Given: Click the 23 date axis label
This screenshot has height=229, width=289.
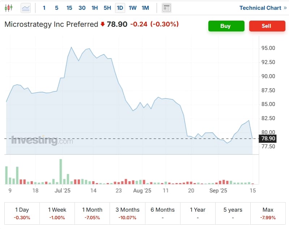Looking at the screenshot, I should 119,190.
